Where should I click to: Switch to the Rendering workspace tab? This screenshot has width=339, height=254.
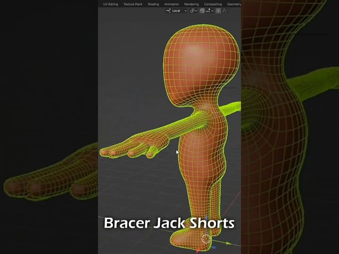(192, 4)
